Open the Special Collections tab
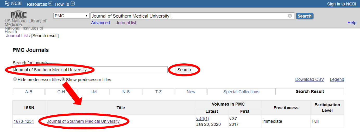 [241, 92]
